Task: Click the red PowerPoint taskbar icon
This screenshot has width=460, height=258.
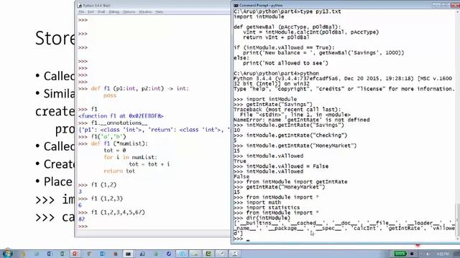Action: point(75,254)
